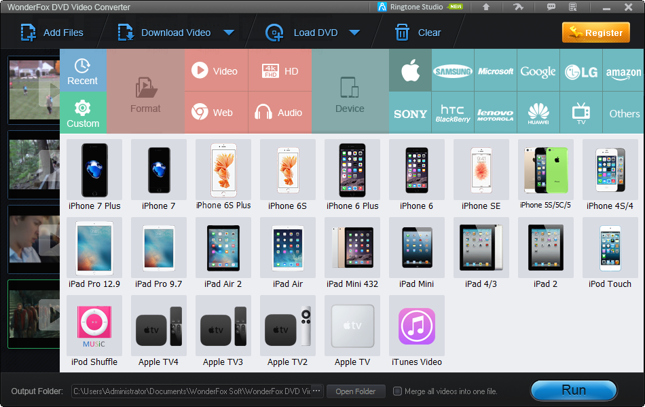Image resolution: width=645 pixels, height=407 pixels.
Task: Click the upgrade arrow icon in title bar
Action: click(486, 7)
